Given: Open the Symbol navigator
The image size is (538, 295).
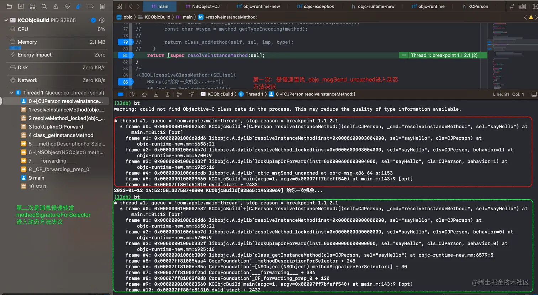Looking at the screenshot, I should point(32,6).
